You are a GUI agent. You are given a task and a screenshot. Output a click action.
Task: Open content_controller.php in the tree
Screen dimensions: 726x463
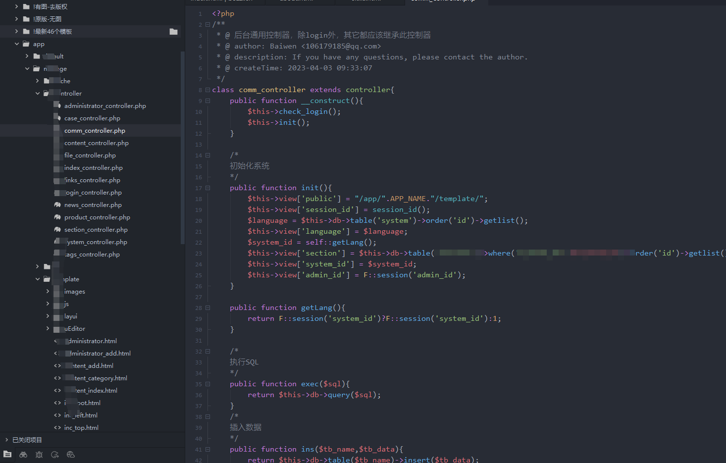pos(97,143)
